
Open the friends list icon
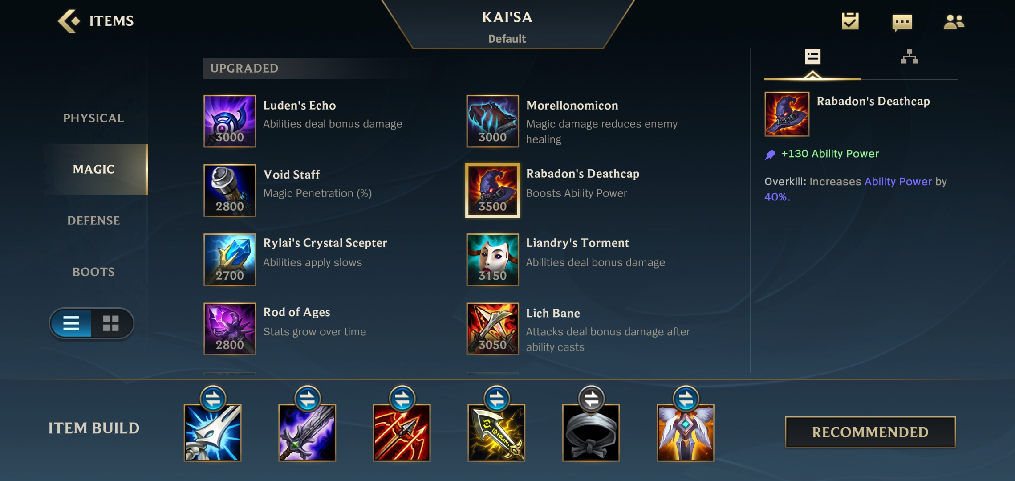click(954, 21)
